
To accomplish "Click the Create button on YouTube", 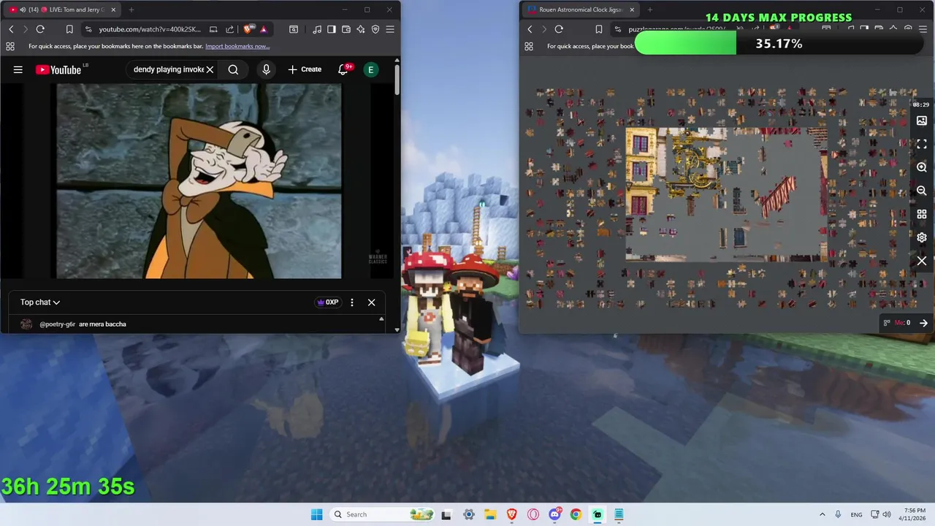I will (x=305, y=69).
